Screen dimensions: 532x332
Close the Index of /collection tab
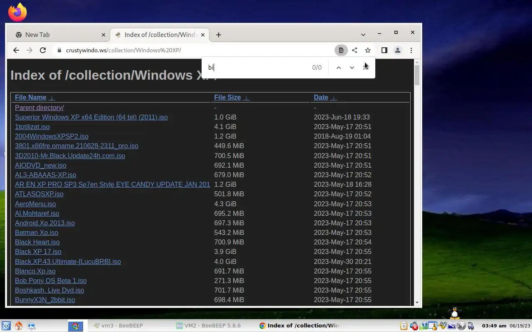point(203,35)
